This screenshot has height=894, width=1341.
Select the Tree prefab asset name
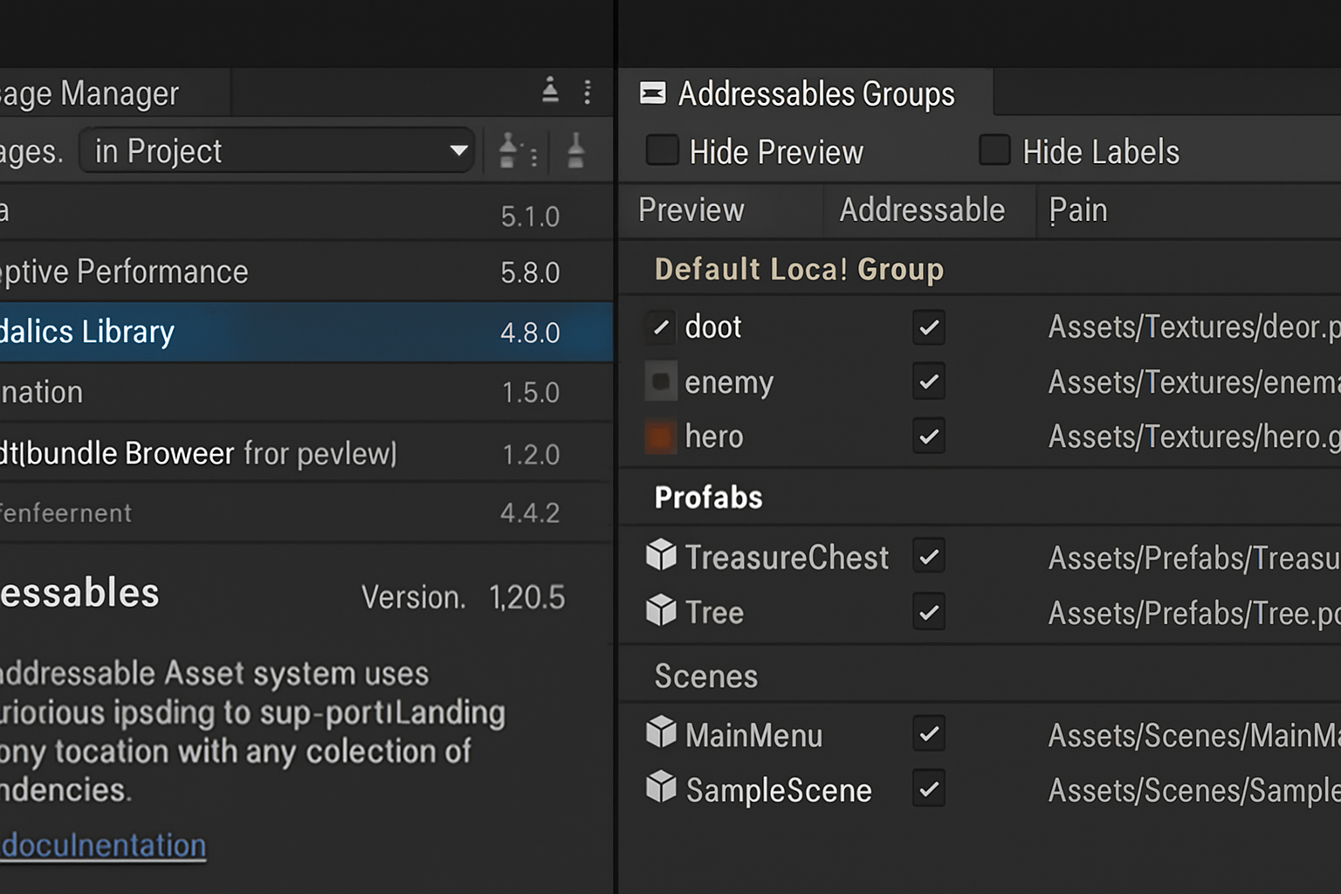pyautogui.click(x=714, y=612)
